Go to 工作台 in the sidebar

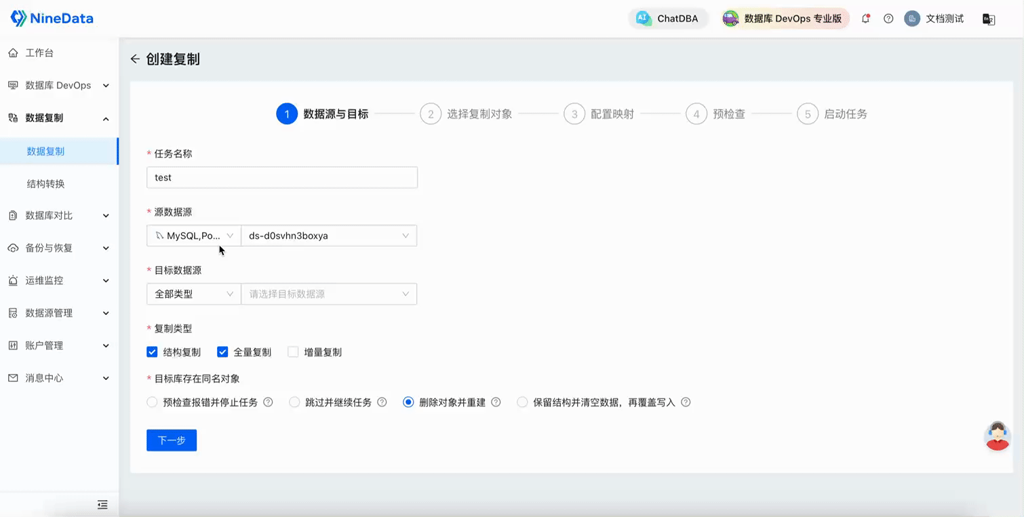tap(39, 53)
